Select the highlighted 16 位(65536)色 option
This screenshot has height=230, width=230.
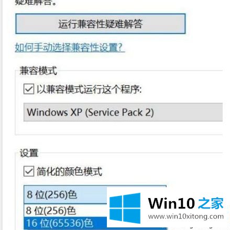[x=65, y=223]
